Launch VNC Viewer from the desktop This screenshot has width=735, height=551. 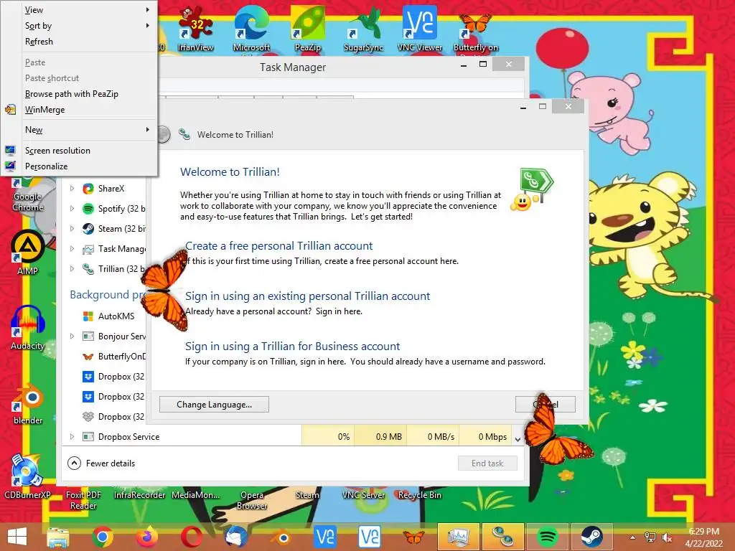pyautogui.click(x=419, y=28)
